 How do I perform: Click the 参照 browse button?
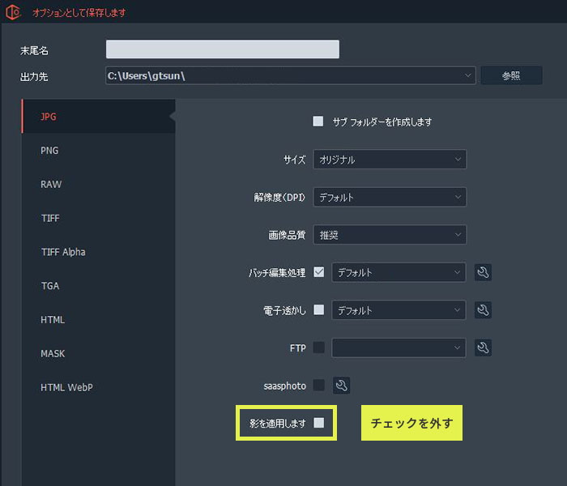click(x=511, y=75)
